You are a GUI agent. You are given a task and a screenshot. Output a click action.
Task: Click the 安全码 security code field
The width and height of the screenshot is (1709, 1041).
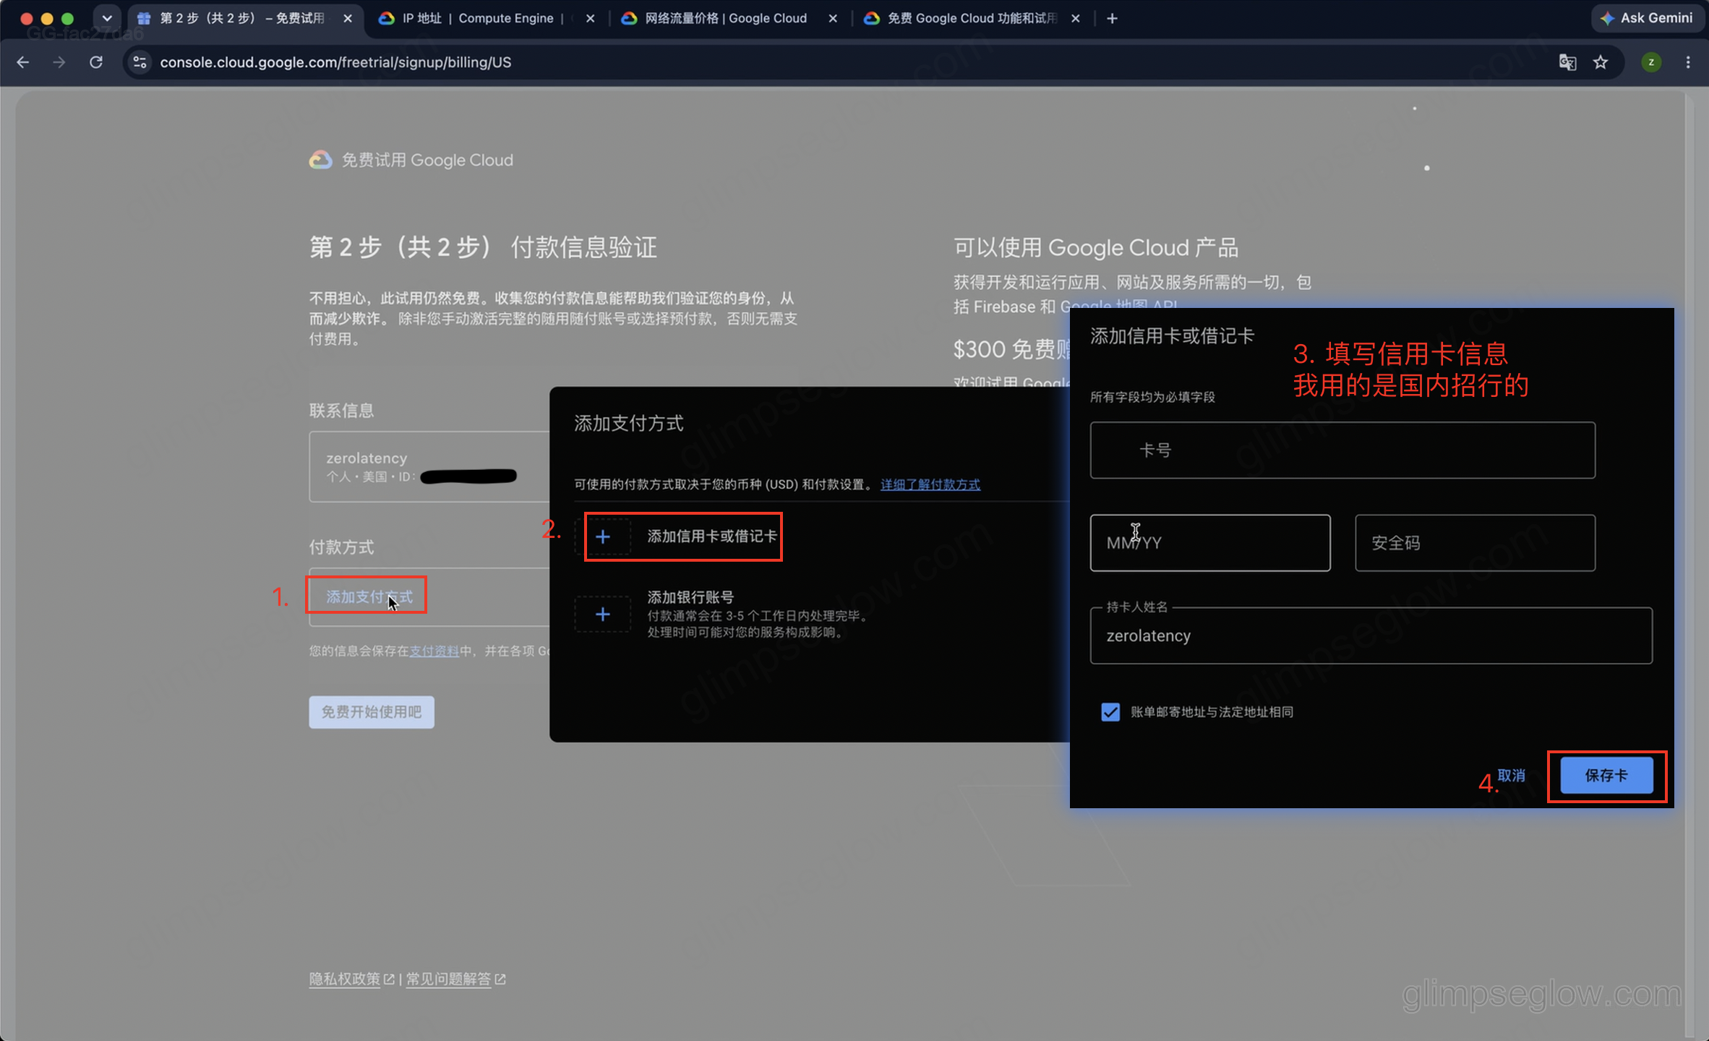pos(1475,543)
